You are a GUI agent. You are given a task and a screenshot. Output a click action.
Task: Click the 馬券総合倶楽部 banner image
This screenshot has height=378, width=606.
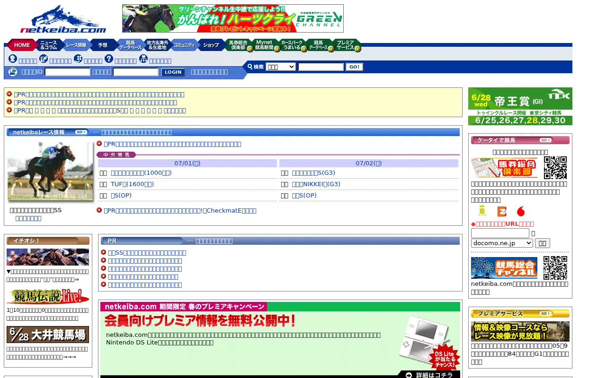tap(504, 168)
